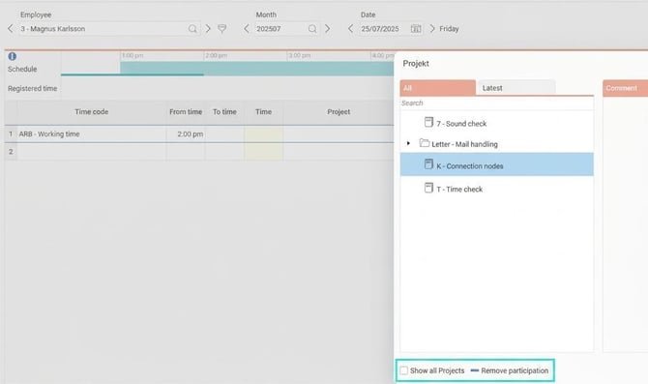Click the Time column header
648x384 pixels.
coord(263,112)
